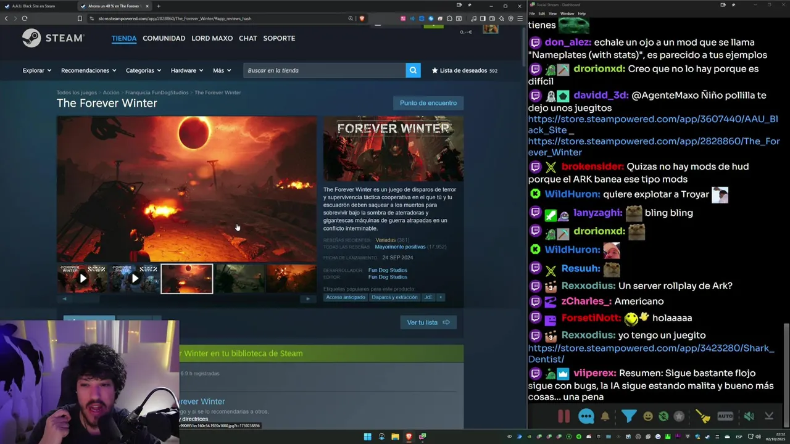Expand the Explorar dropdown
Screen dimensions: 790x444
[37, 70]
